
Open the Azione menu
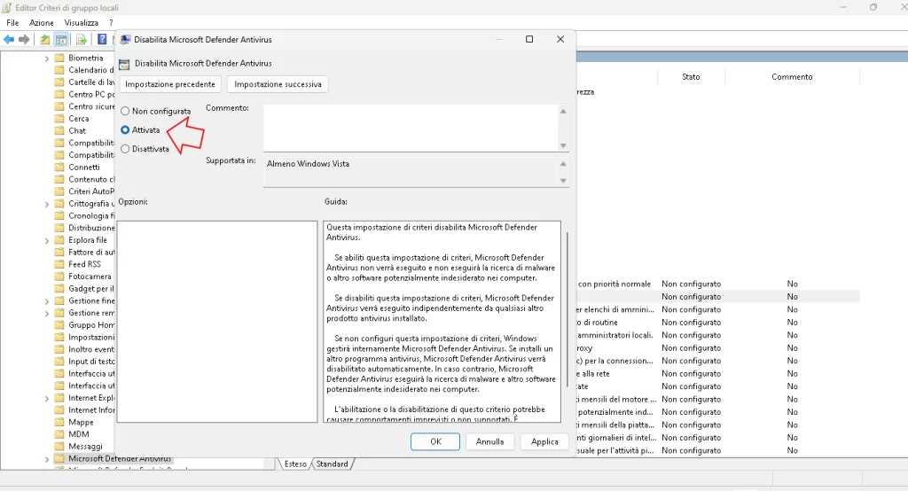click(42, 22)
